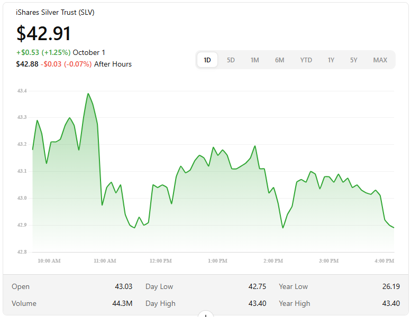
Task: Click the After Hours label
Action: tap(113, 64)
